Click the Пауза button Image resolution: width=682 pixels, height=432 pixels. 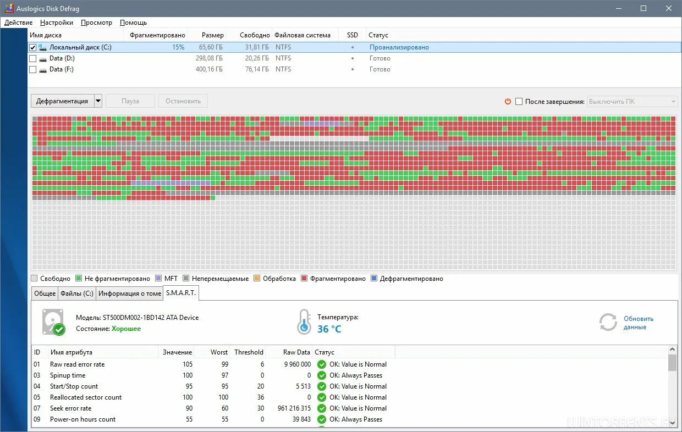130,101
